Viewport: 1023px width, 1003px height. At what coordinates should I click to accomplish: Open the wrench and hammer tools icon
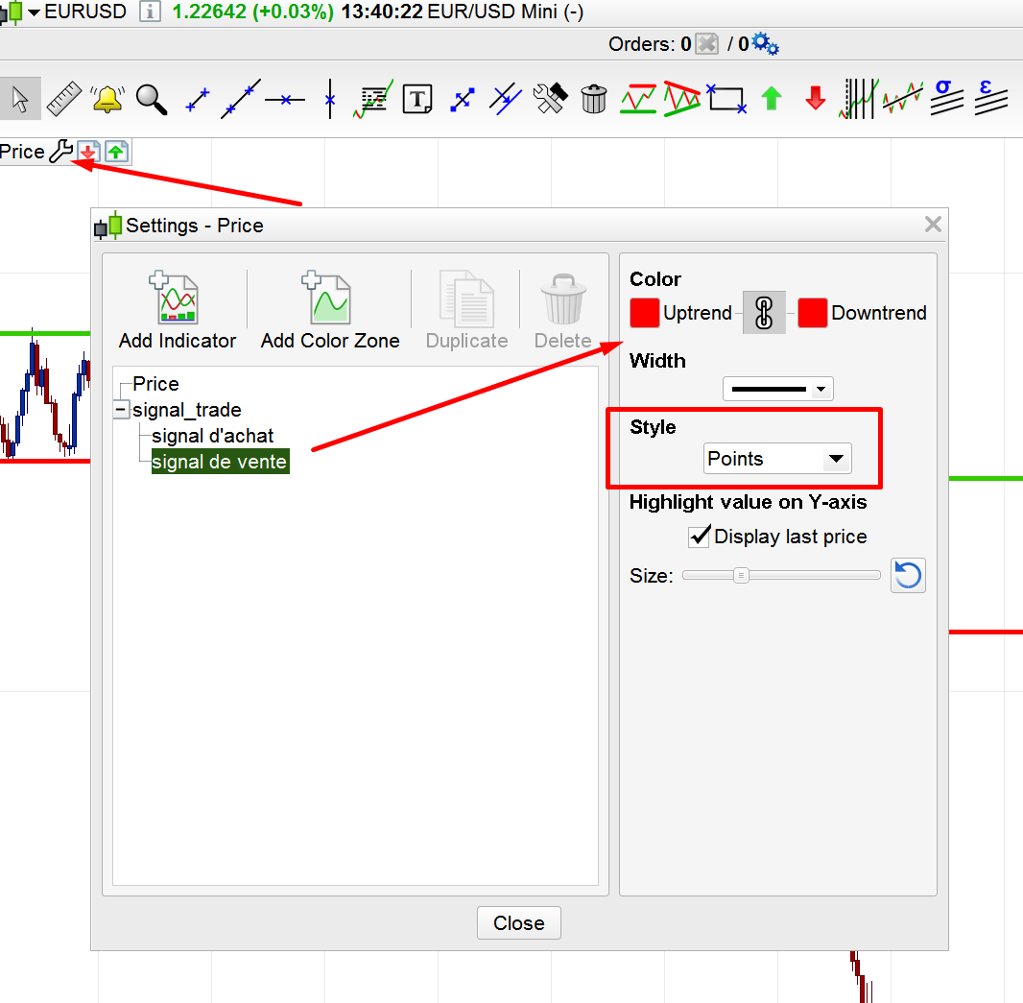click(550, 99)
